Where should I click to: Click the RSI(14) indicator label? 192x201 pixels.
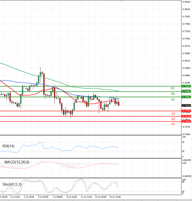[8, 146]
